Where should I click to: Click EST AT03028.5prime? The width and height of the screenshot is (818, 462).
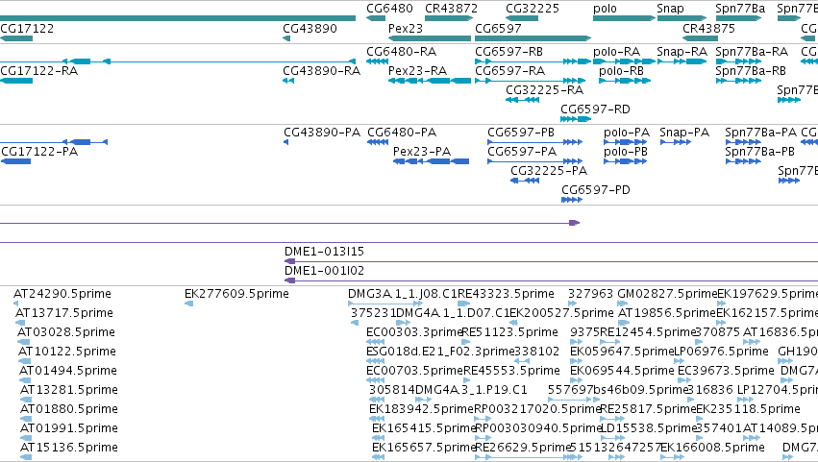click(x=66, y=332)
